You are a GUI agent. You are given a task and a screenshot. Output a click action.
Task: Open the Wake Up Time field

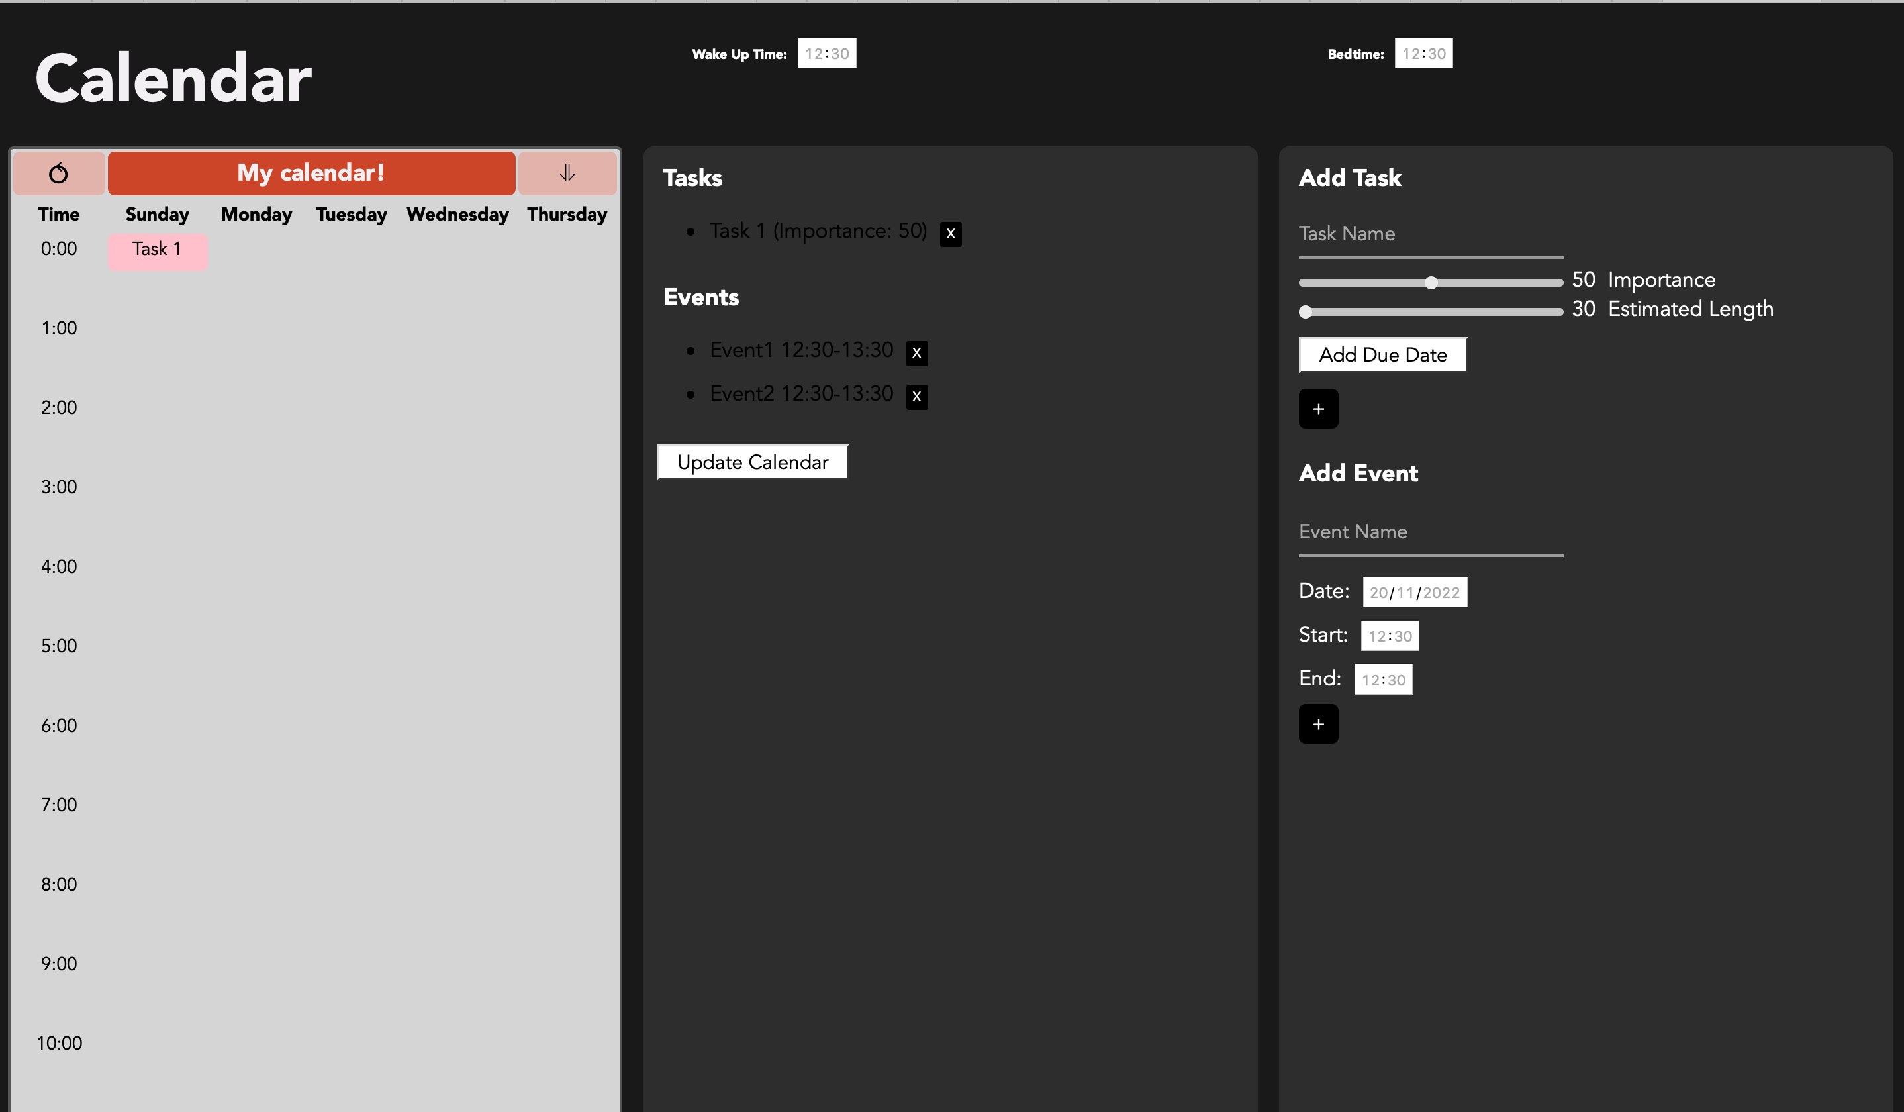click(826, 54)
